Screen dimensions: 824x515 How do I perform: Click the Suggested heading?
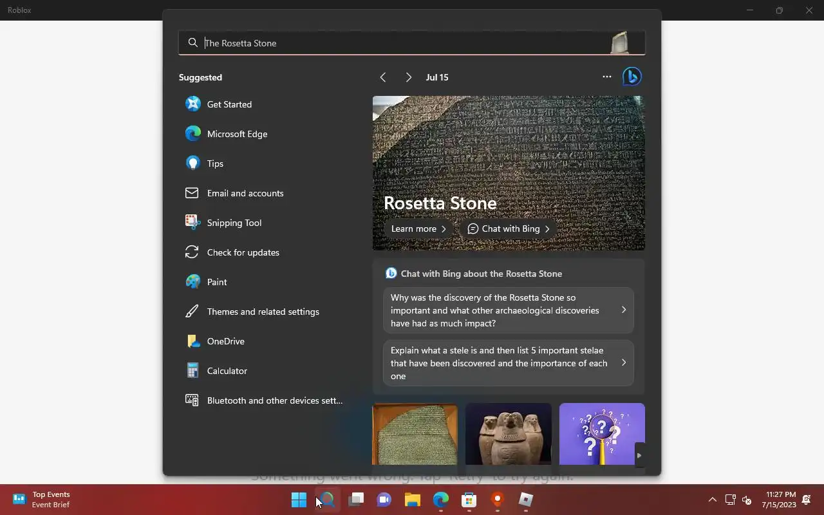[200, 77]
